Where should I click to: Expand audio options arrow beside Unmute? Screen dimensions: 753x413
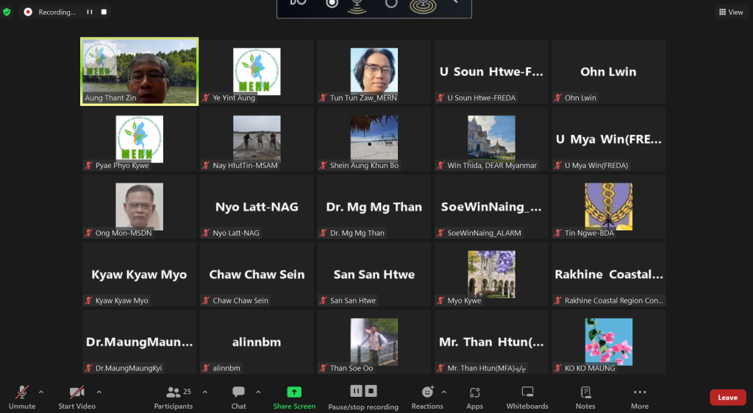(41, 392)
